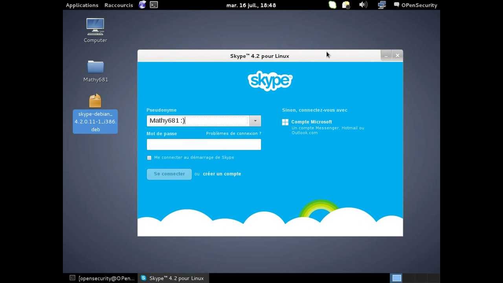Screen dimensions: 503x283
Task: Choose the Compte Microsoft sign-in option
Action: point(312,122)
